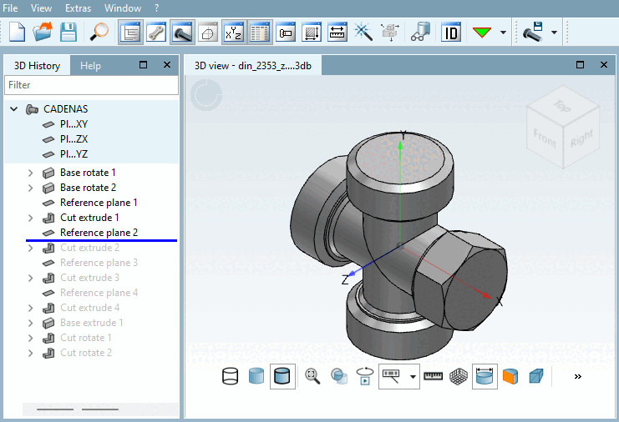Click the zoom icon in 3D view toolbar
619x422 pixels.
click(313, 377)
